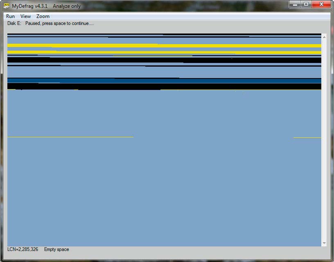Close the MyDefrag window
Viewport: 334px width, 262px height.
click(x=321, y=4)
